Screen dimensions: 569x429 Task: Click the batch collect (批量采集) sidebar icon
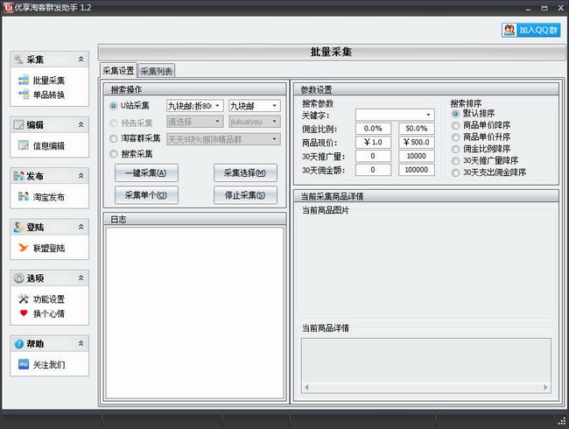click(24, 81)
